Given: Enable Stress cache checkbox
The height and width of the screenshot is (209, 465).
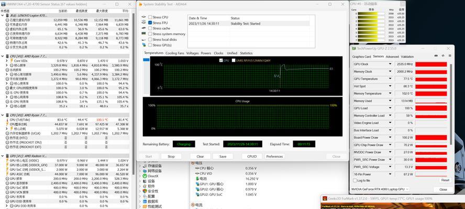Looking at the screenshot, I should [150, 28].
